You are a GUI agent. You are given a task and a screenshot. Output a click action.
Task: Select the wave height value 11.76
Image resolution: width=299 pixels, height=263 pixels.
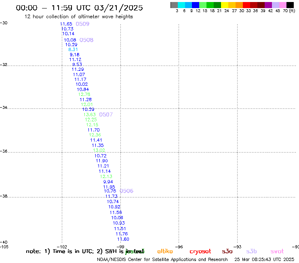point(122,234)
